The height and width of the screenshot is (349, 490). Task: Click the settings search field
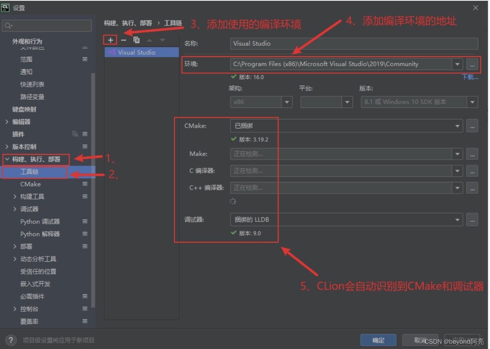coord(47,26)
